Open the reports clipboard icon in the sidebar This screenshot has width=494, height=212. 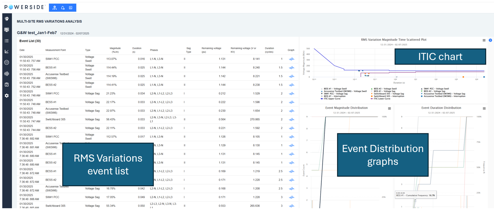pyautogui.click(x=6, y=84)
